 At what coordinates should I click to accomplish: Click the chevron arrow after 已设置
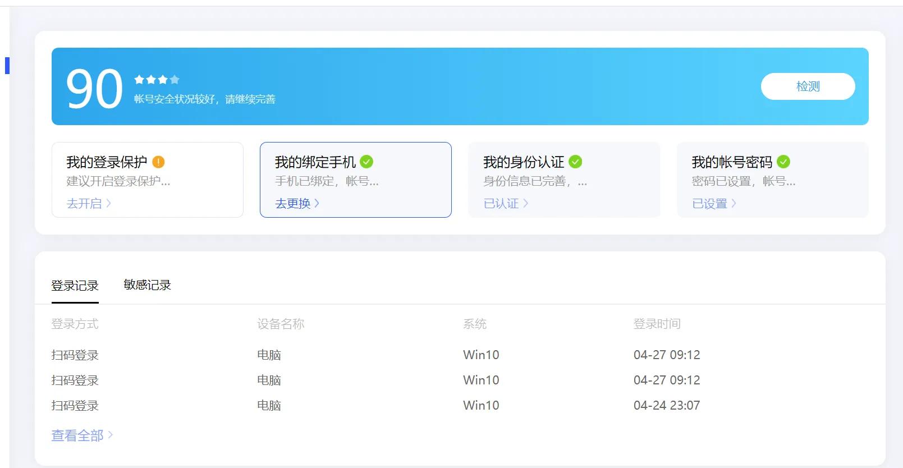point(734,203)
